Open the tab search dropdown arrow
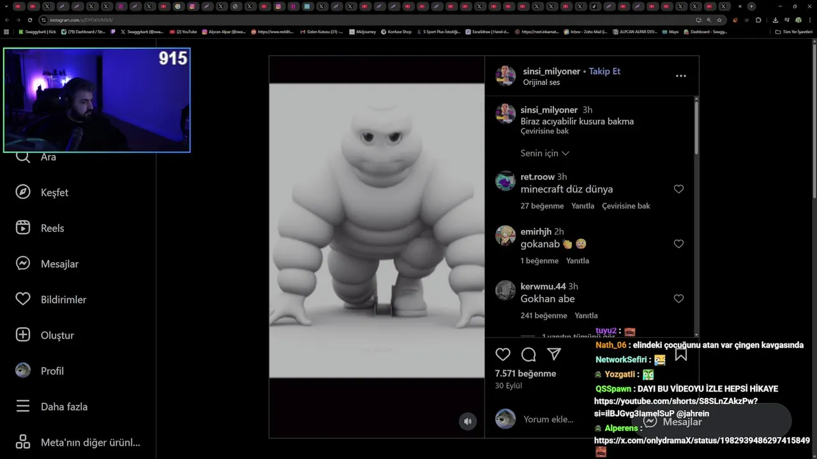This screenshot has height=459, width=817. click(x=6, y=6)
